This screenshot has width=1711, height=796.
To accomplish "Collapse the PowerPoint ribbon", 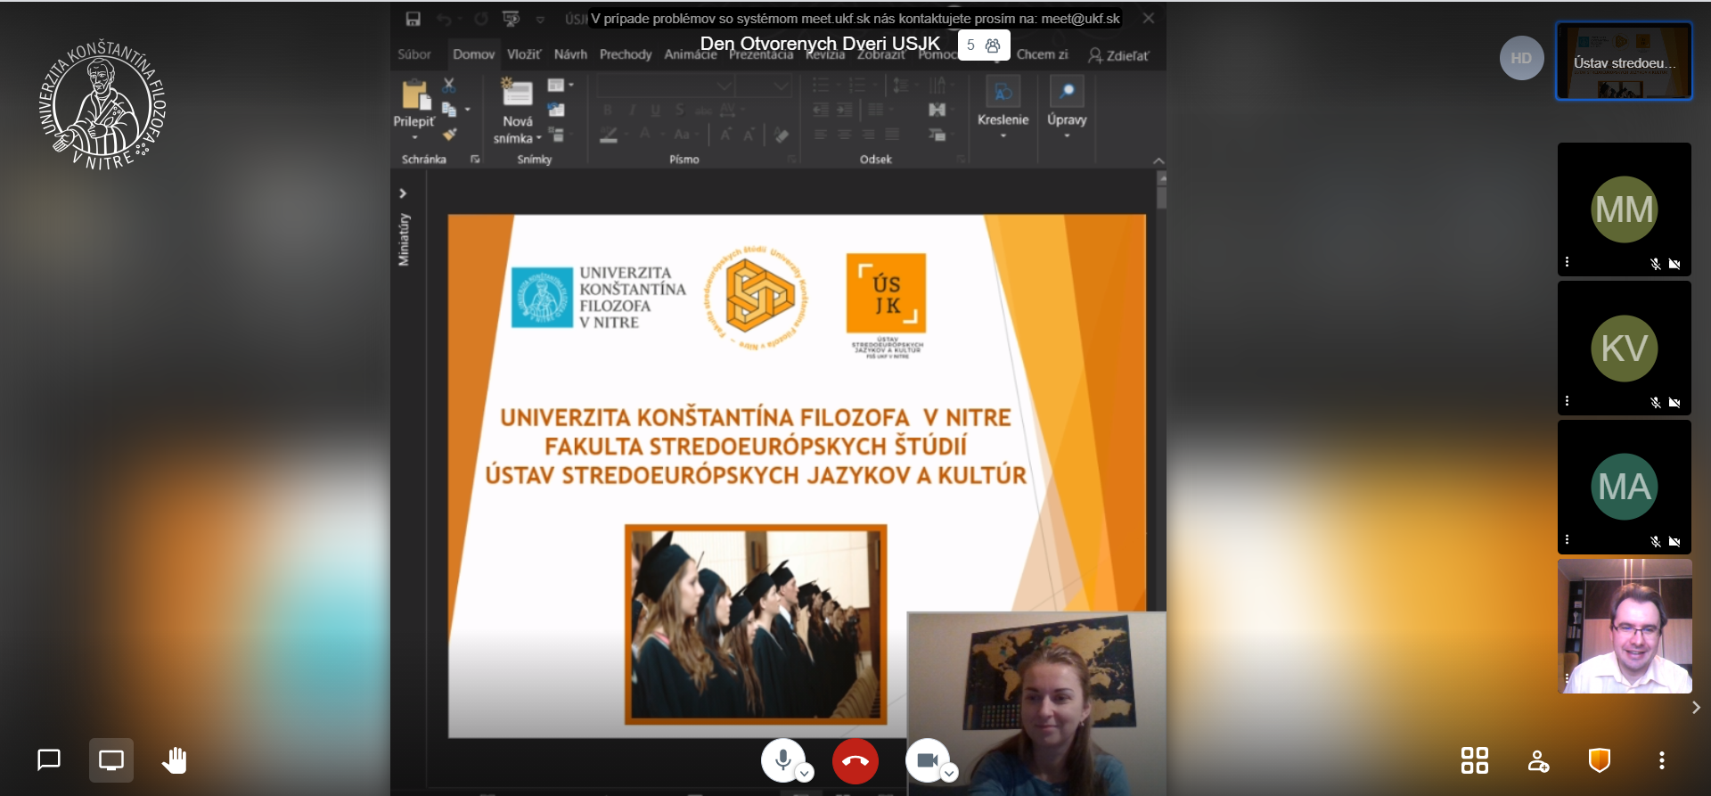I will point(1158,161).
